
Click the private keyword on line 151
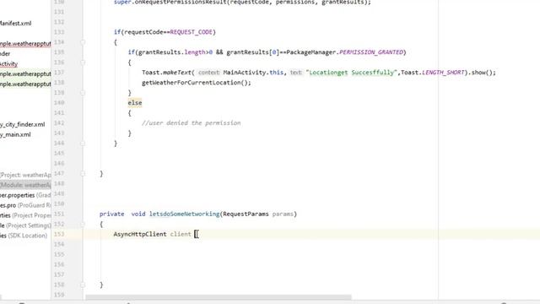[x=112, y=214]
